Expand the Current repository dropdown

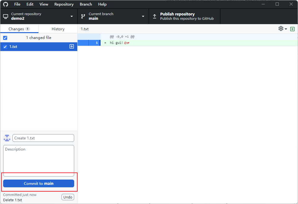72,16
